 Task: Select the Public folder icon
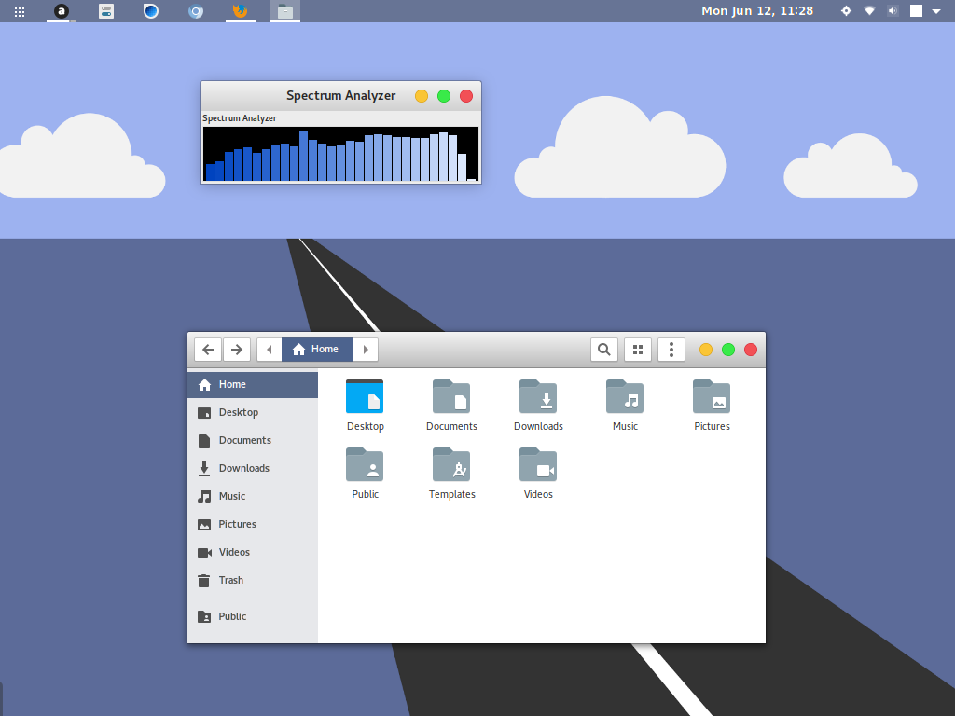365,465
